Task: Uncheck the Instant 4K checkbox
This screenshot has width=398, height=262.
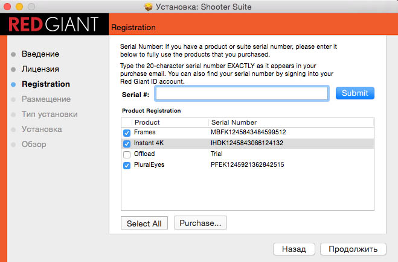Action: 127,143
